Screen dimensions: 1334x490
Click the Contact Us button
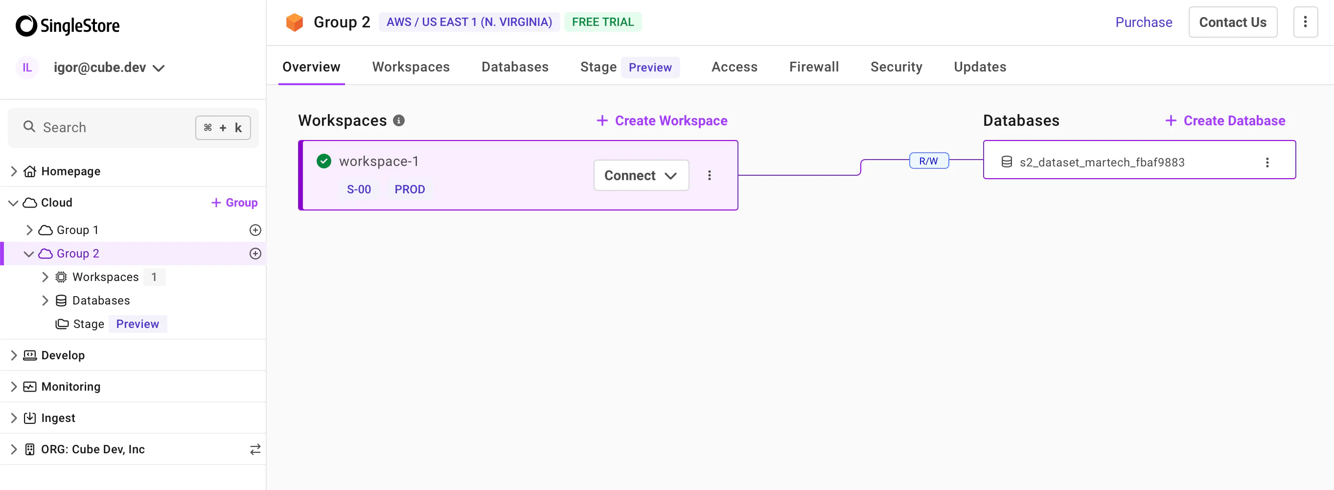[1233, 23]
